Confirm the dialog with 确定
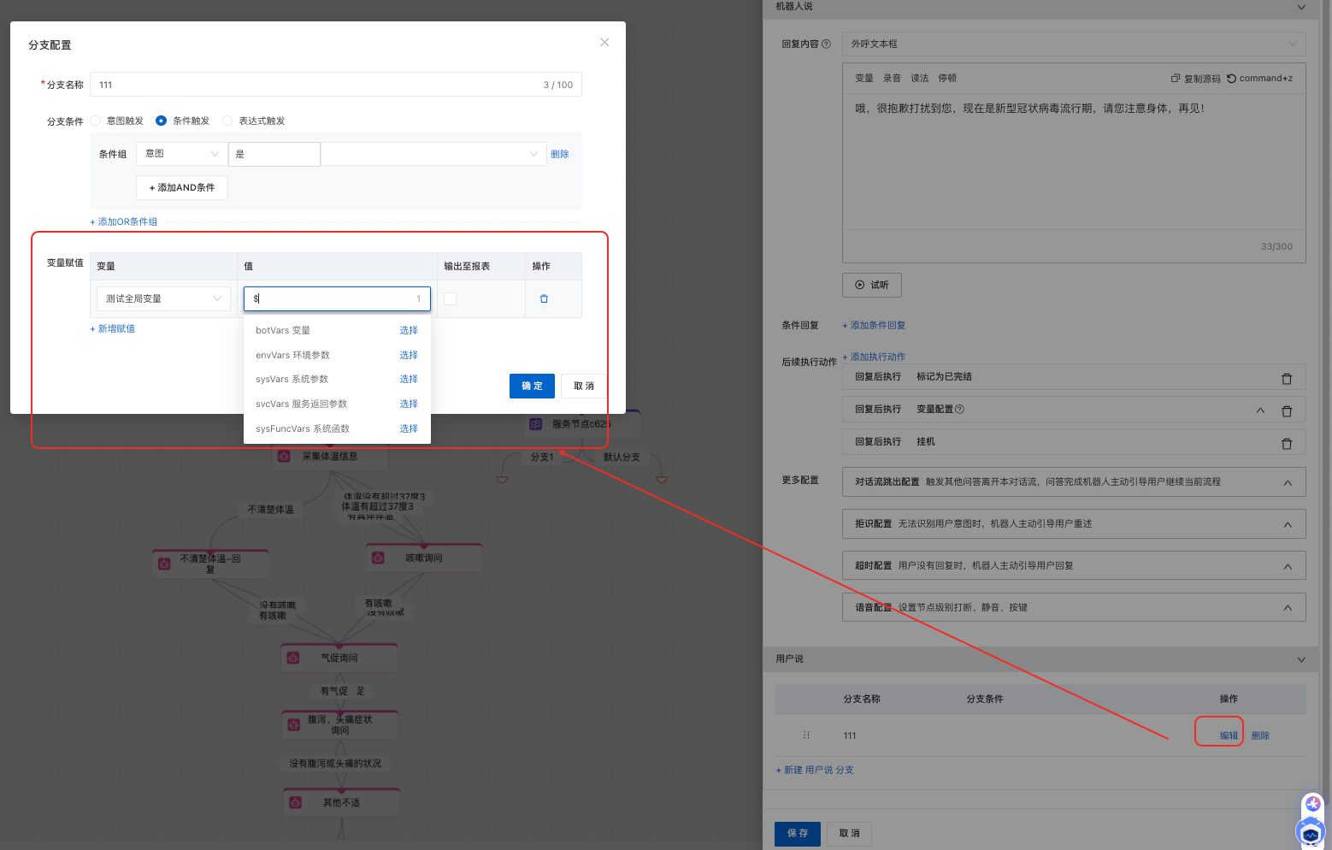This screenshot has height=850, width=1332. coord(532,387)
